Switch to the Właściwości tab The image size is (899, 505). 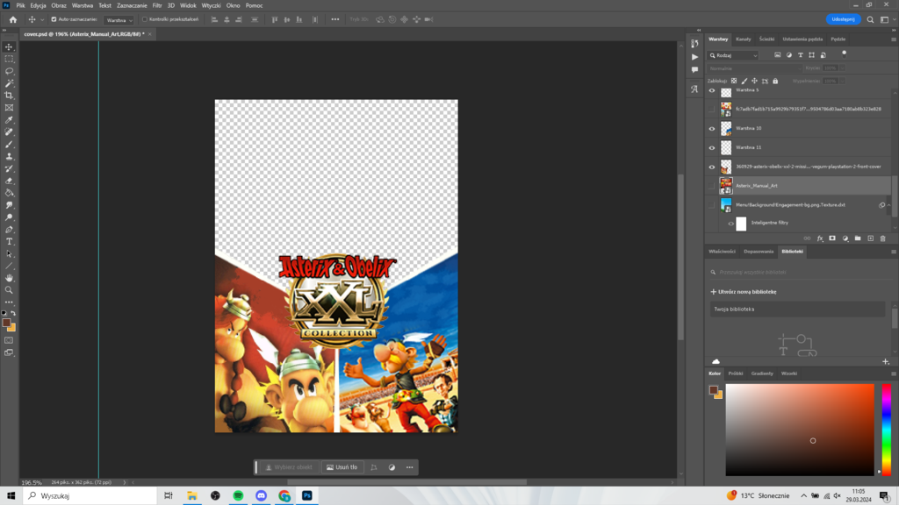(x=722, y=252)
